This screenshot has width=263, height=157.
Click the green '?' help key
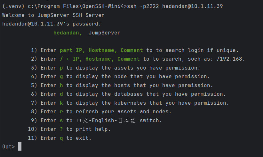(61, 129)
